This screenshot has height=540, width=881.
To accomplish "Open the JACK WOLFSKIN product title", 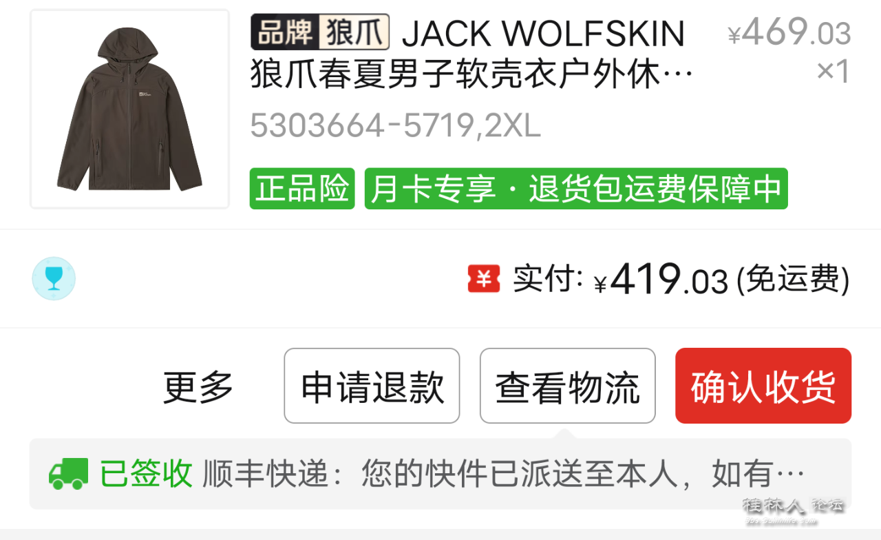I will 472,54.
